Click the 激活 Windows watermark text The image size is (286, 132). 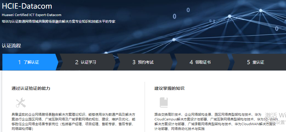(276, 115)
